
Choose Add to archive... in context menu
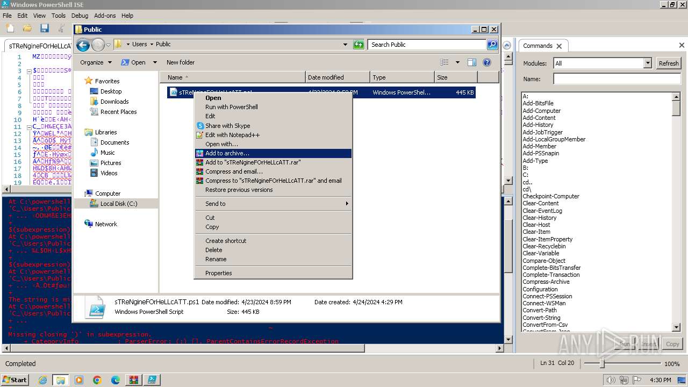(x=273, y=153)
